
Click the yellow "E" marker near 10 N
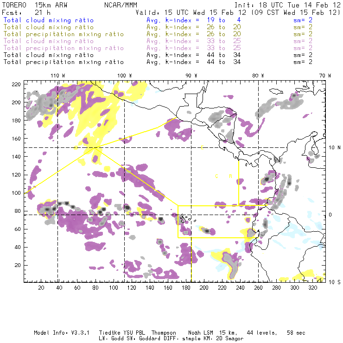click(202, 148)
